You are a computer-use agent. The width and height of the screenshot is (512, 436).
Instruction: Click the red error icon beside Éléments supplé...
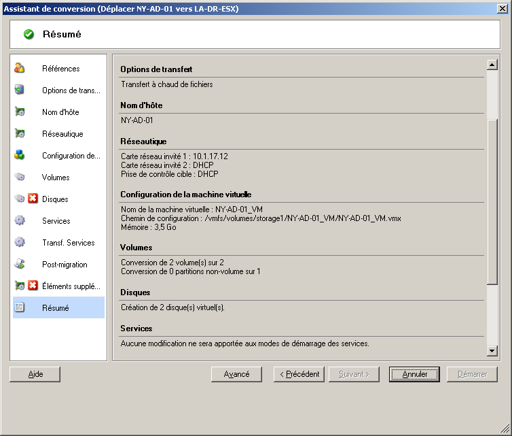pos(33,286)
